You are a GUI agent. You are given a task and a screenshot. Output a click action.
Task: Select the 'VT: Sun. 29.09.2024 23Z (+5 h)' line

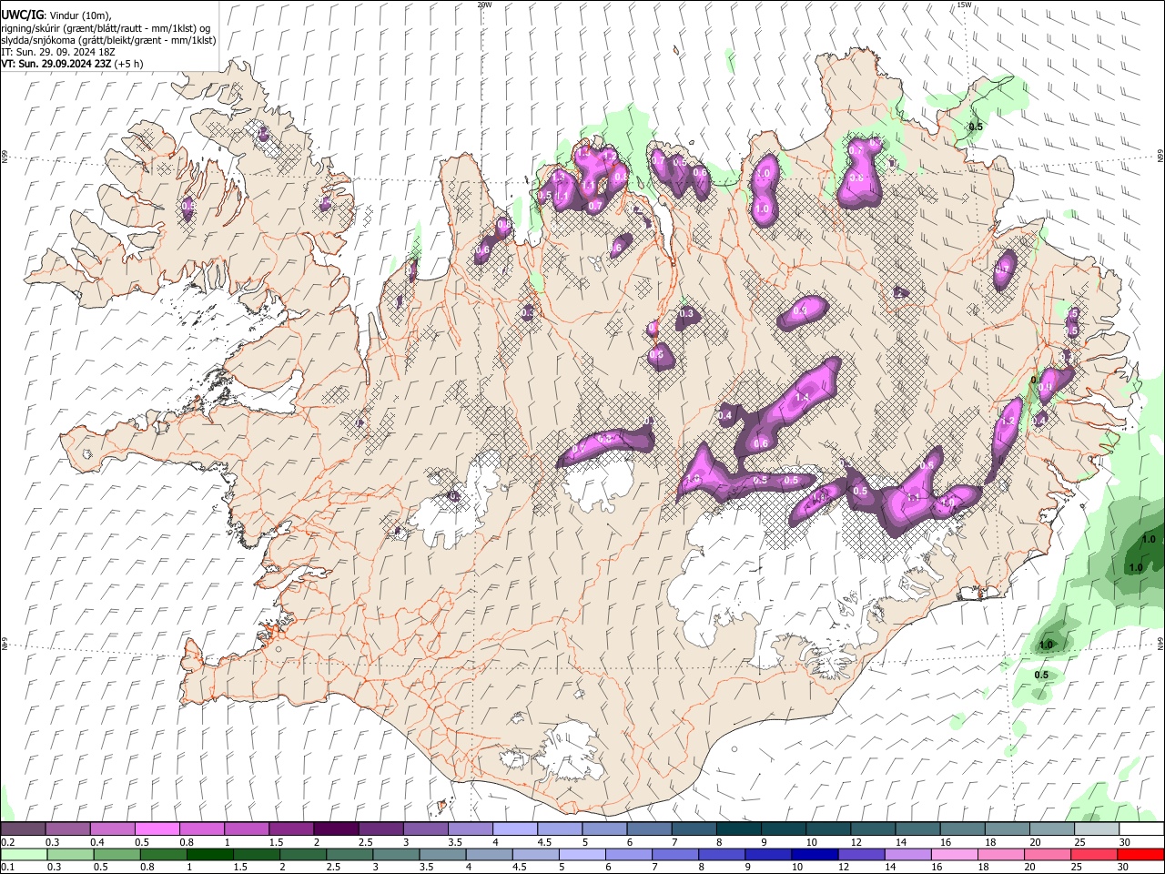click(72, 64)
